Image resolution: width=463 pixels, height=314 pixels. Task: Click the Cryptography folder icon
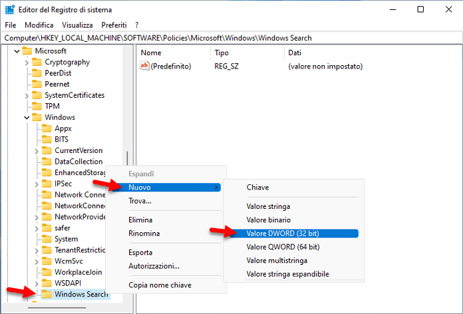[x=36, y=62]
